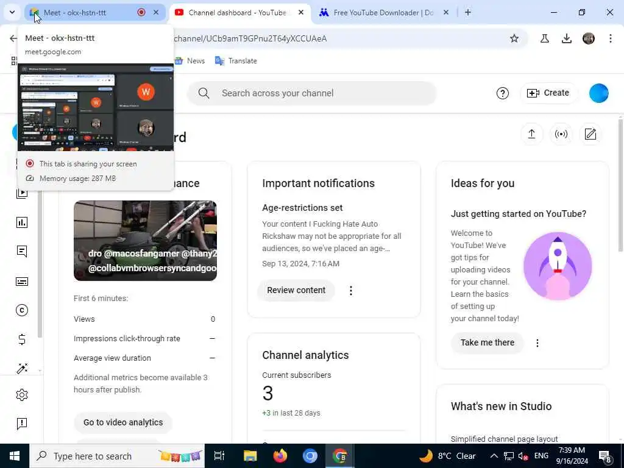The height and width of the screenshot is (468, 624).
Task: Open YouTube Studio help icon
Action: tap(503, 93)
